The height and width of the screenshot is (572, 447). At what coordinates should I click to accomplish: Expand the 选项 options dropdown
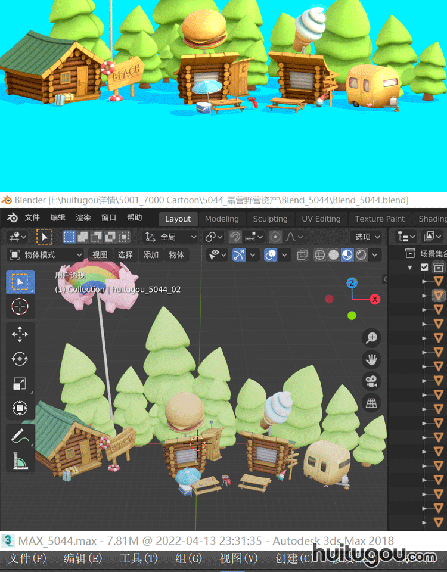[367, 237]
